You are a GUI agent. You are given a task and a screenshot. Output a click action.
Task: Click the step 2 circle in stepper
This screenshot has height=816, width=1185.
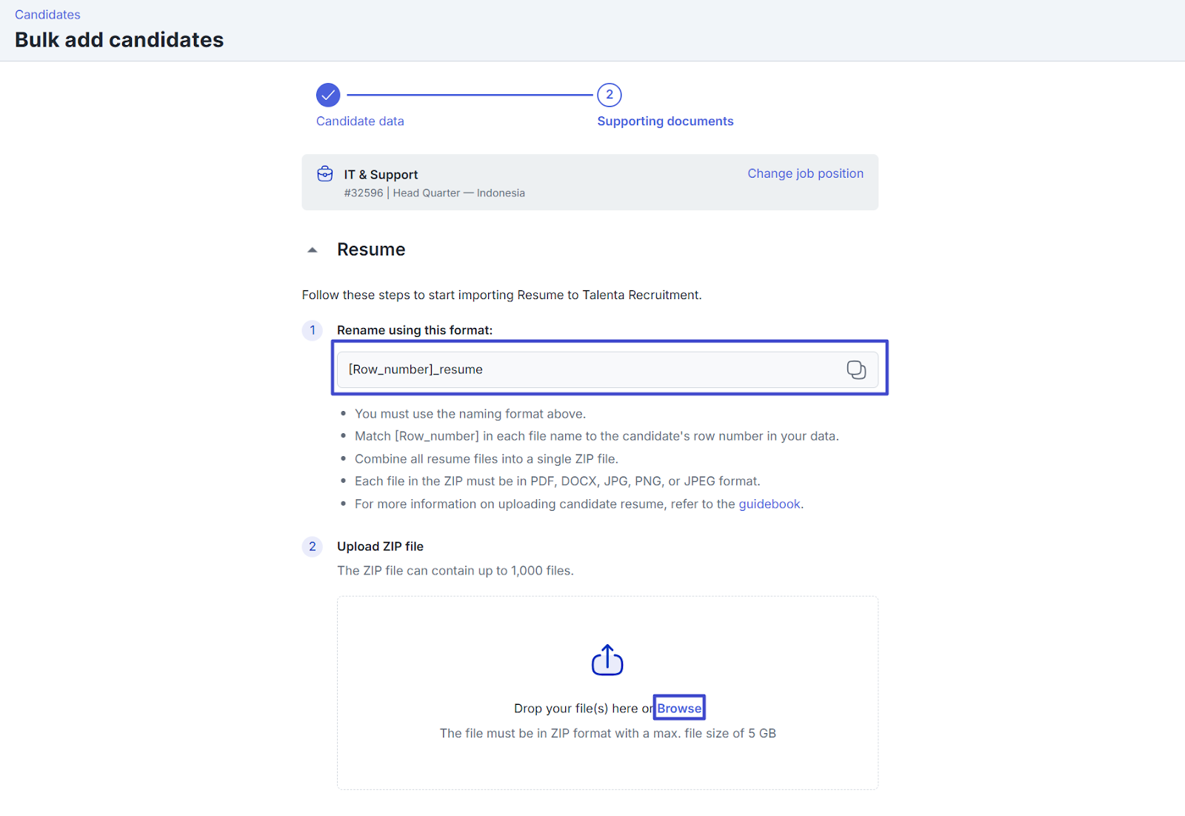click(609, 95)
